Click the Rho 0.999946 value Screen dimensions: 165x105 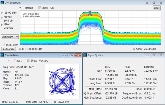tap(150, 89)
